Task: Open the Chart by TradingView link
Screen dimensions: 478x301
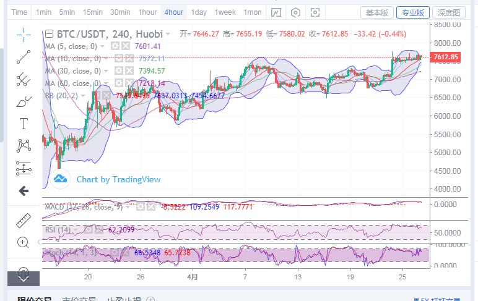Action: pyautogui.click(x=118, y=180)
